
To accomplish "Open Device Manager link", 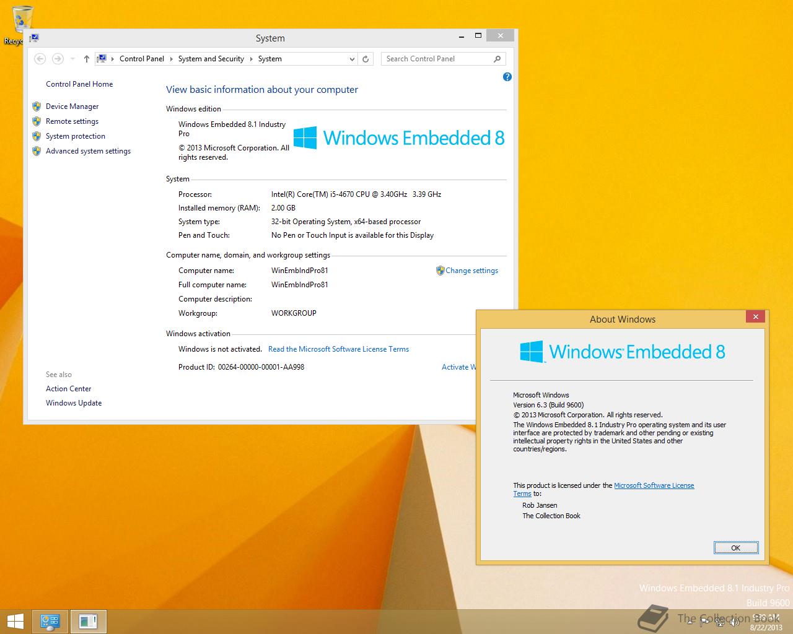I will click(x=72, y=106).
